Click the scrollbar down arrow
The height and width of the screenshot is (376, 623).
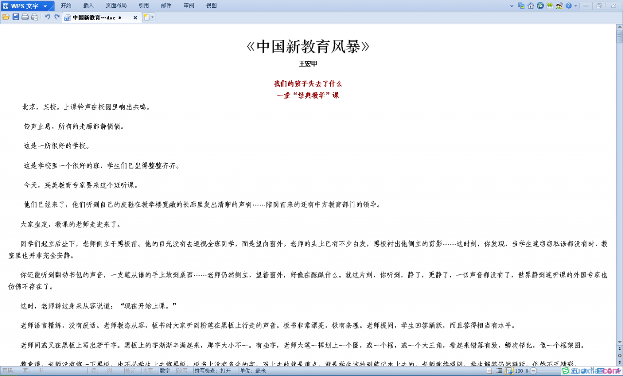coord(619,342)
